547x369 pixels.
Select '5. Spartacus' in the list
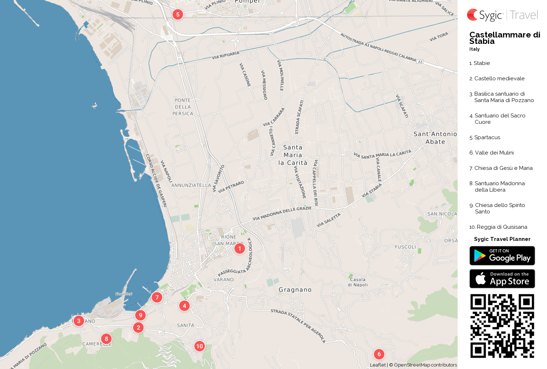pyautogui.click(x=485, y=137)
